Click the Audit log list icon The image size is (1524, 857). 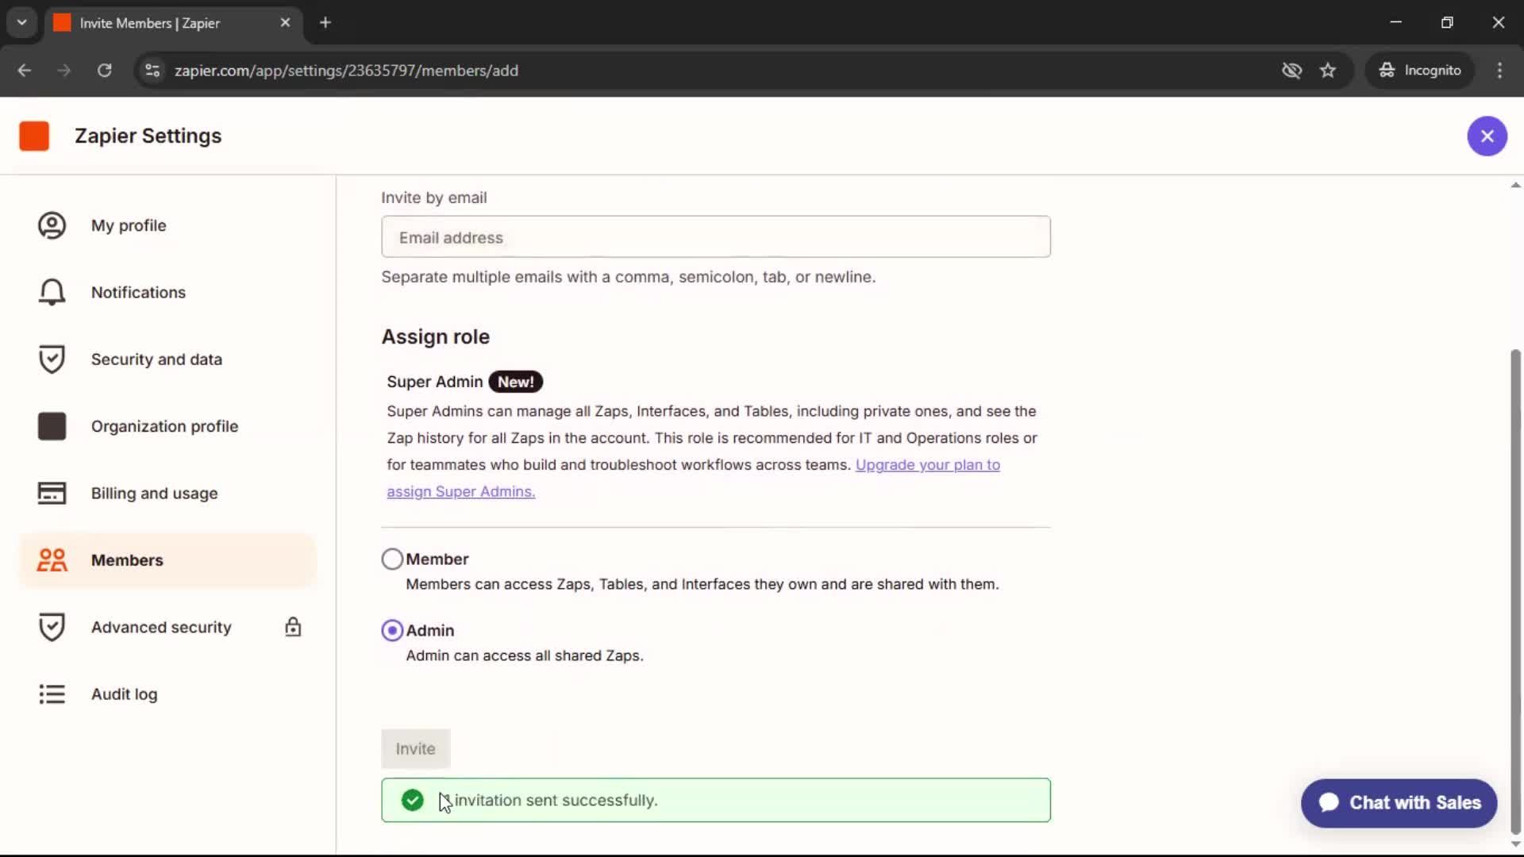(52, 694)
